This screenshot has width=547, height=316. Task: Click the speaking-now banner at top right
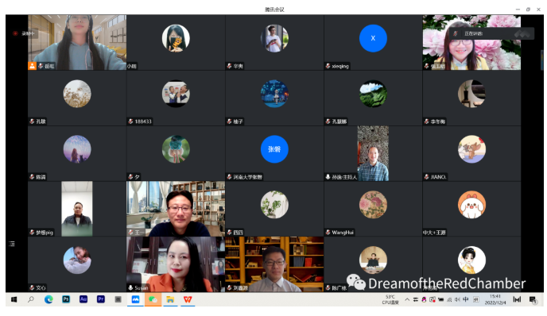coord(491,33)
